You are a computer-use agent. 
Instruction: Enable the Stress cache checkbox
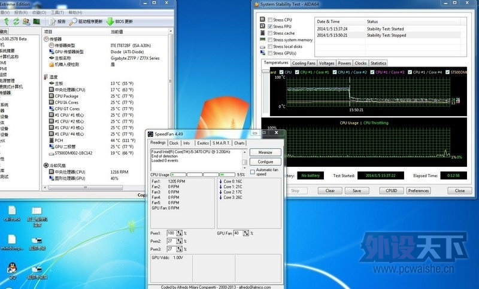pyautogui.click(x=270, y=33)
